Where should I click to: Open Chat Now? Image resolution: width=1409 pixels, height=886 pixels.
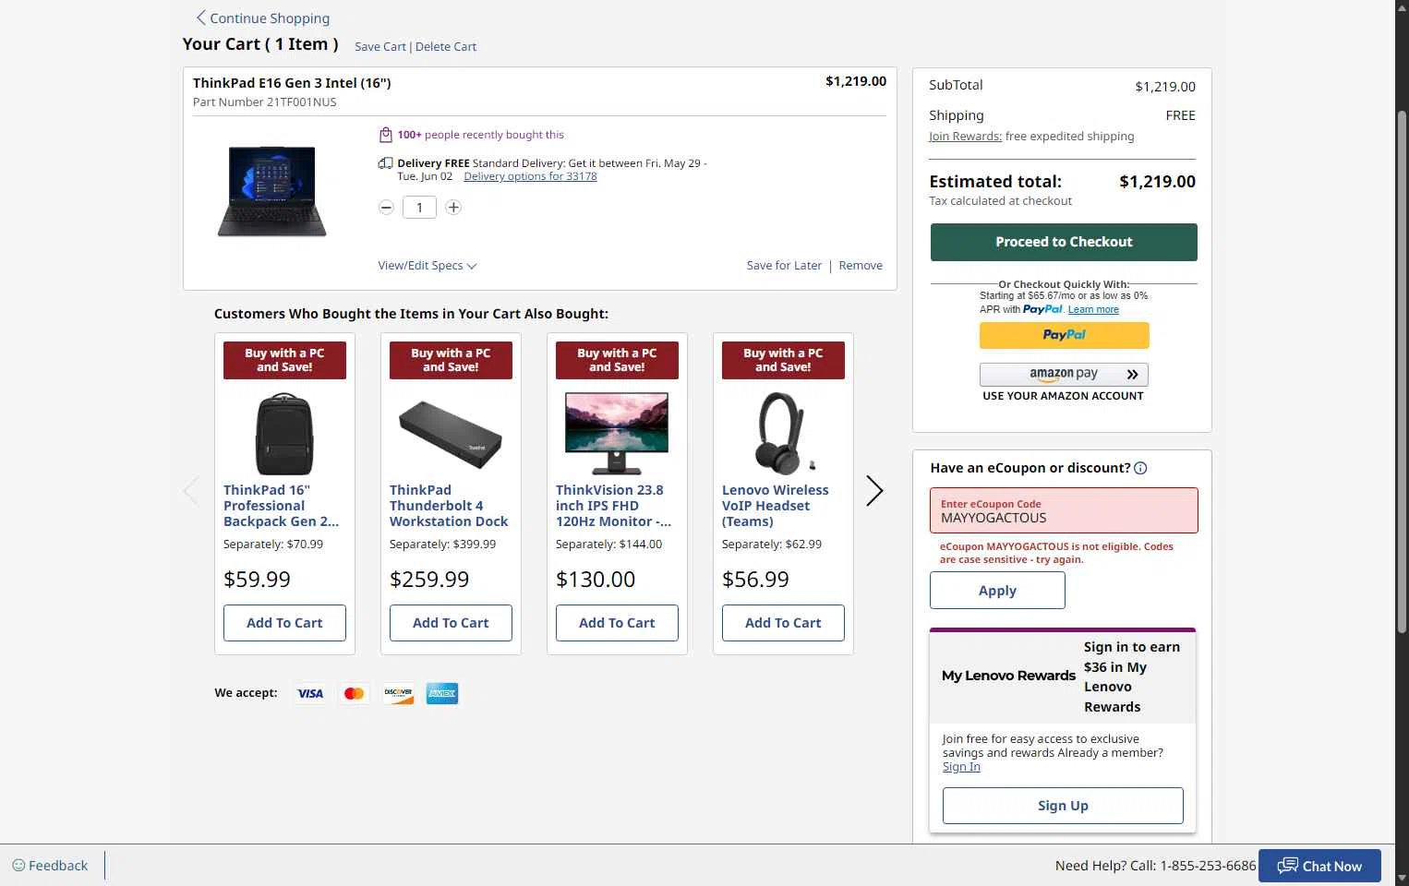pyautogui.click(x=1319, y=866)
